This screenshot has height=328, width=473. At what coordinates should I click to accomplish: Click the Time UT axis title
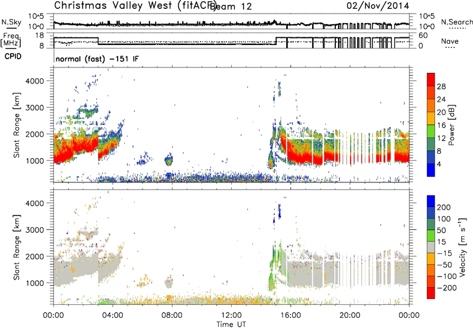231,324
